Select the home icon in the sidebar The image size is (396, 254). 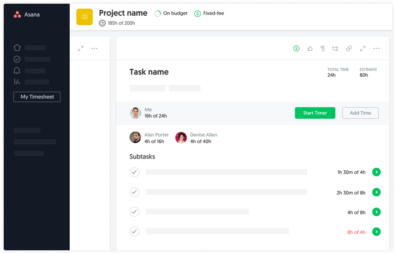(17, 47)
